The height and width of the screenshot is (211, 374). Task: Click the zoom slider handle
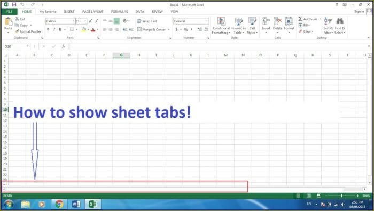(x=342, y=196)
